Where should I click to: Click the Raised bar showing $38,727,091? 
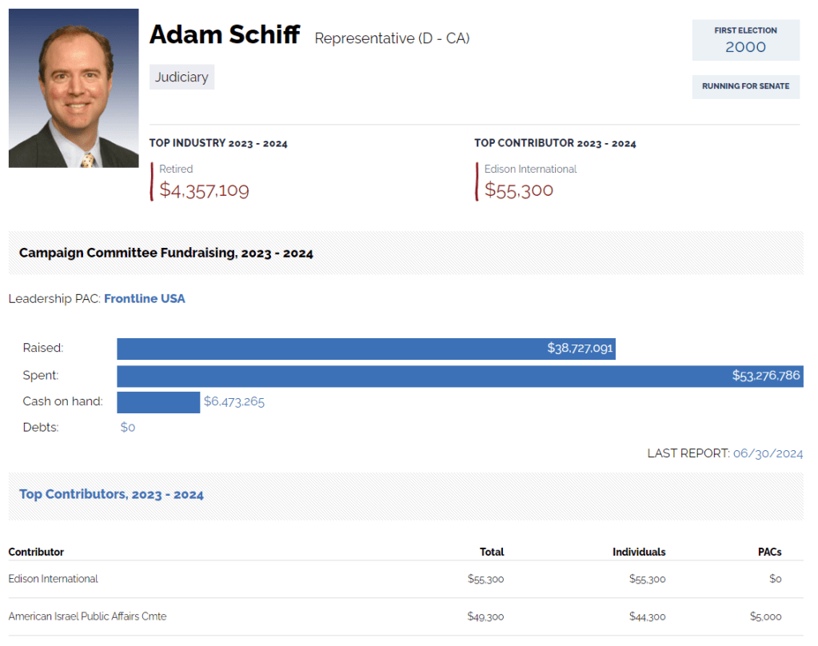pyautogui.click(x=366, y=349)
